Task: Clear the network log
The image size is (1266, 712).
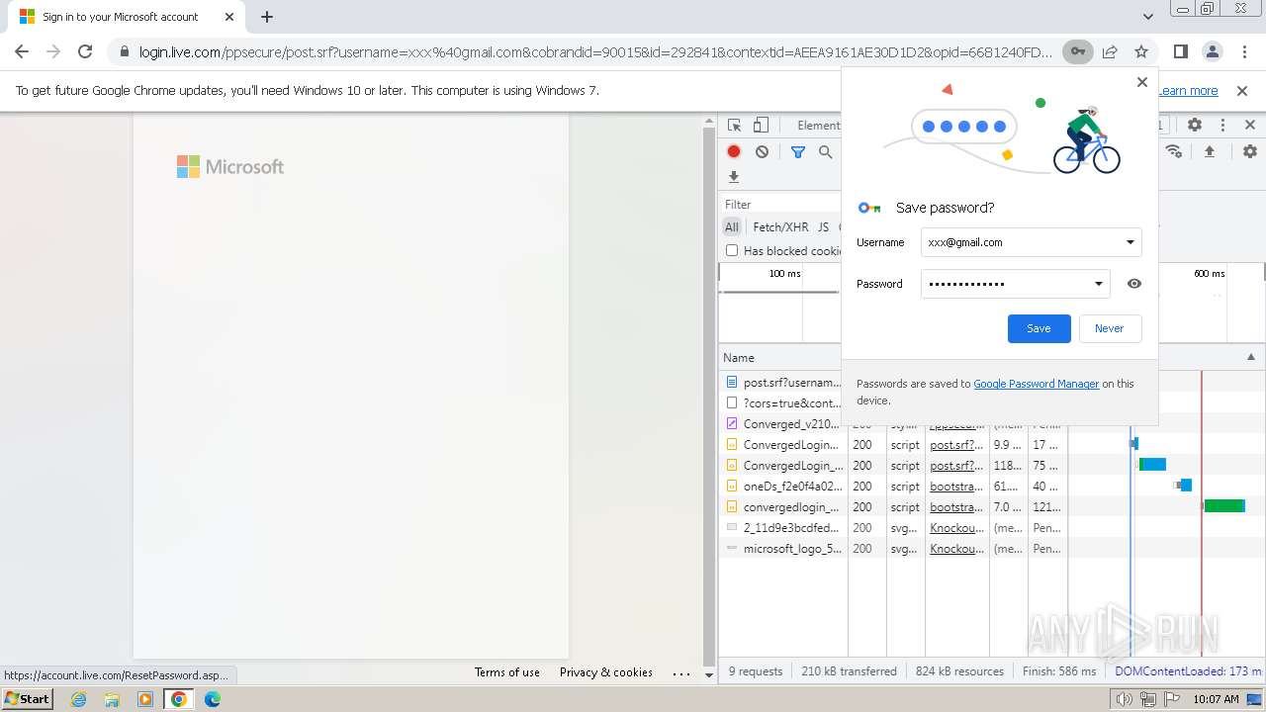Action: click(x=762, y=151)
